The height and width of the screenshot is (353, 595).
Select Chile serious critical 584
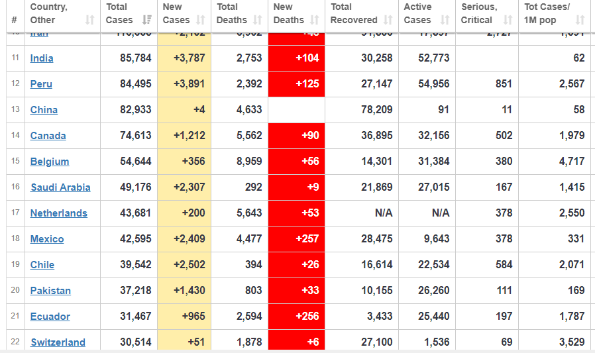tap(504, 264)
